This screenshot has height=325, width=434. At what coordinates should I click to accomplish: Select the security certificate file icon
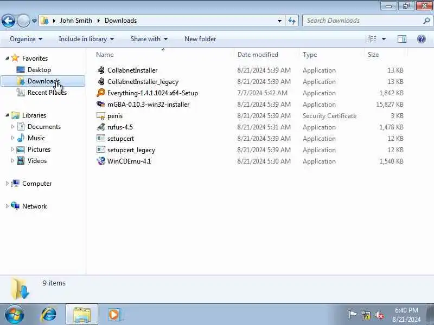[101, 115]
